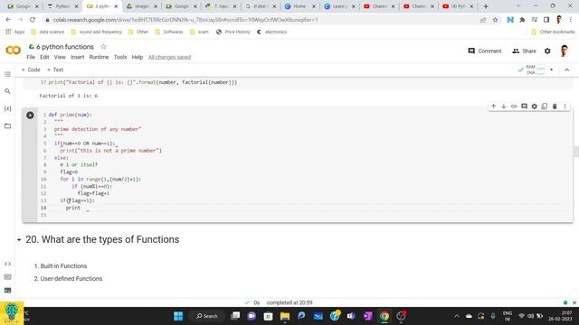Open the data science bookmark folder

[48, 32]
